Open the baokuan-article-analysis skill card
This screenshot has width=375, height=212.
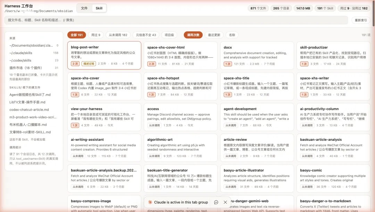point(333,148)
